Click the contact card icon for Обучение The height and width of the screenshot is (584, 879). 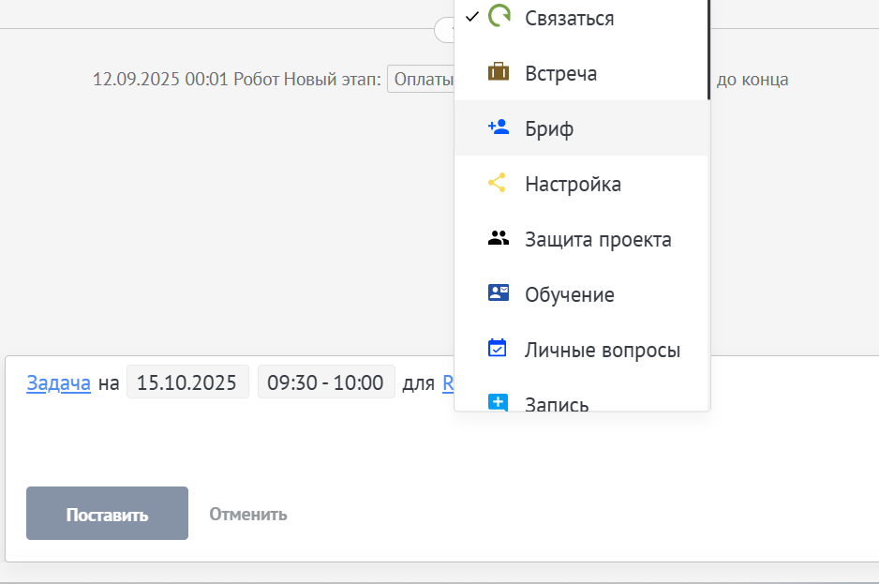[499, 293]
